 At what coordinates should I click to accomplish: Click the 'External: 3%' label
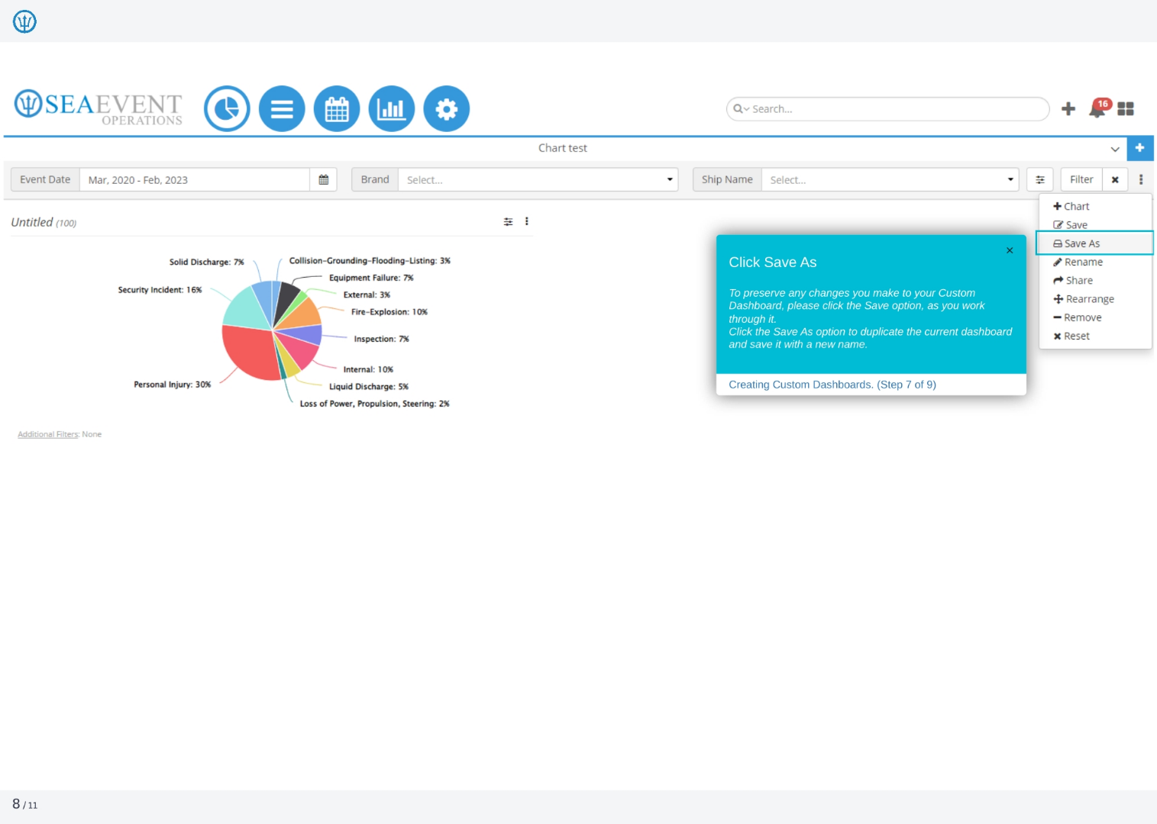click(x=367, y=295)
